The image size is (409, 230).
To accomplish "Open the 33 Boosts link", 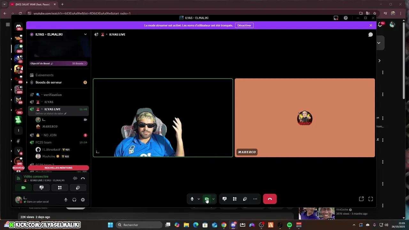I will pos(79,64).
